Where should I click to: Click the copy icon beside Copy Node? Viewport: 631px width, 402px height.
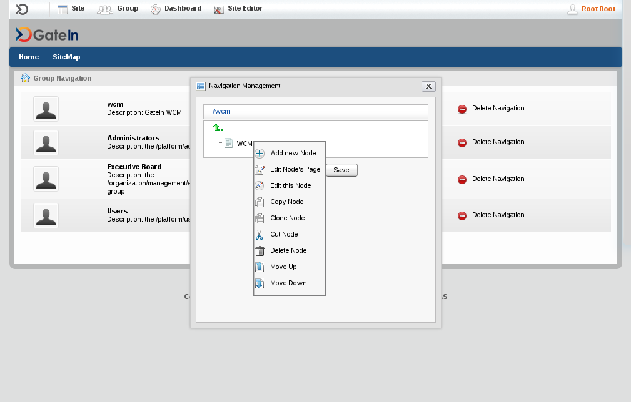[x=260, y=202]
